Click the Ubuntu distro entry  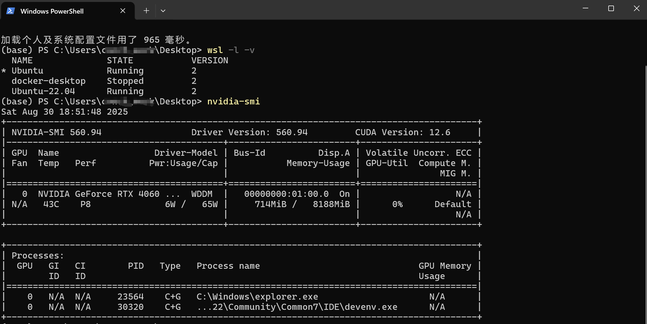pos(27,71)
